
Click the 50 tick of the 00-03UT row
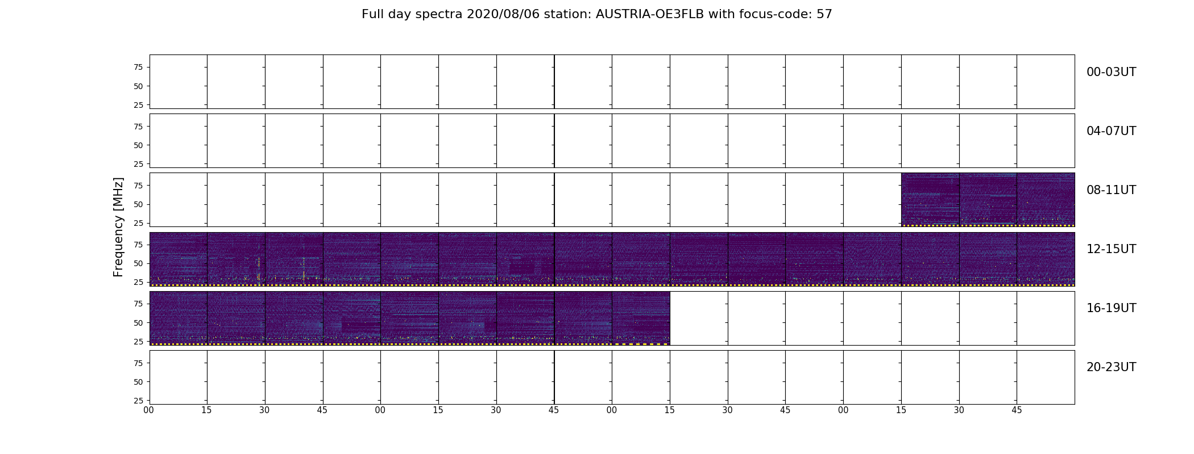[138, 86]
